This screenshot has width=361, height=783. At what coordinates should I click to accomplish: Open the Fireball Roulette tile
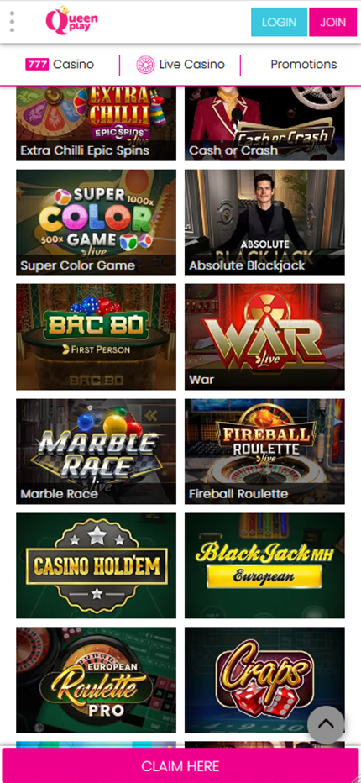pos(264,451)
